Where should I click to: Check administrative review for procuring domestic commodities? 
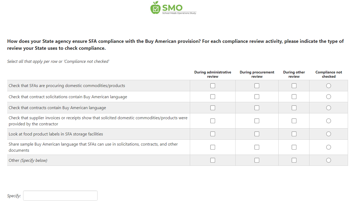coord(213,86)
